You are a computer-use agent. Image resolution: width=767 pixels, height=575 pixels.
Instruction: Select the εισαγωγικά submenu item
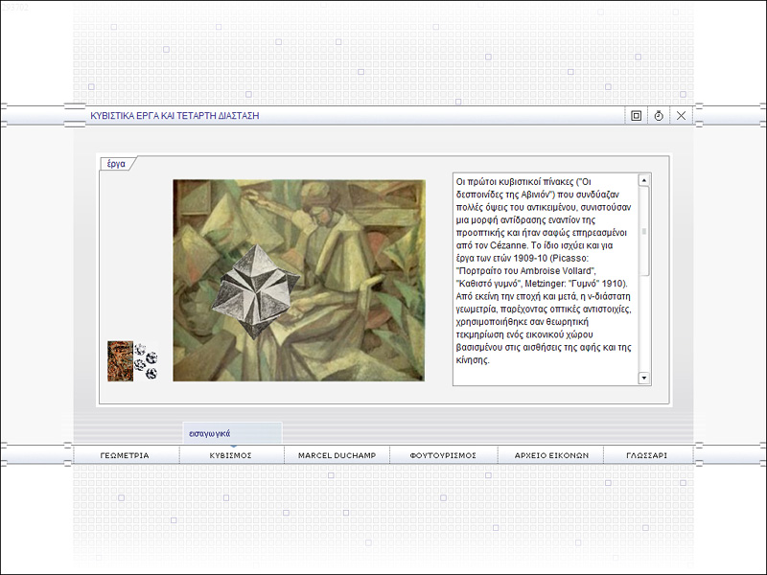click(232, 433)
